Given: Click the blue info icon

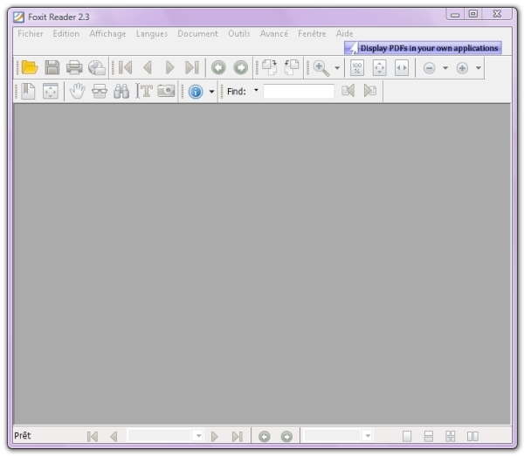Looking at the screenshot, I should point(196,91).
